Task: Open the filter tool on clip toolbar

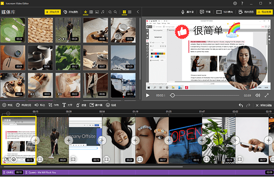Action: point(81,105)
